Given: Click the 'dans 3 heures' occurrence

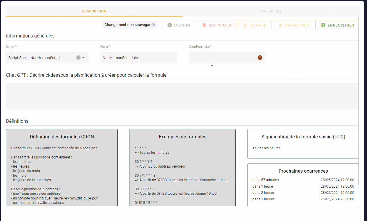Looking at the screenshot, I should [x=263, y=199].
